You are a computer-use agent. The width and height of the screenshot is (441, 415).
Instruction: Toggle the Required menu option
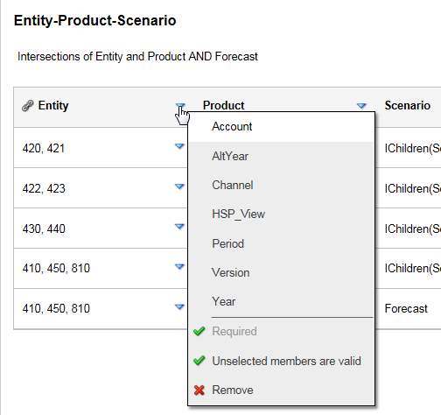click(281, 331)
